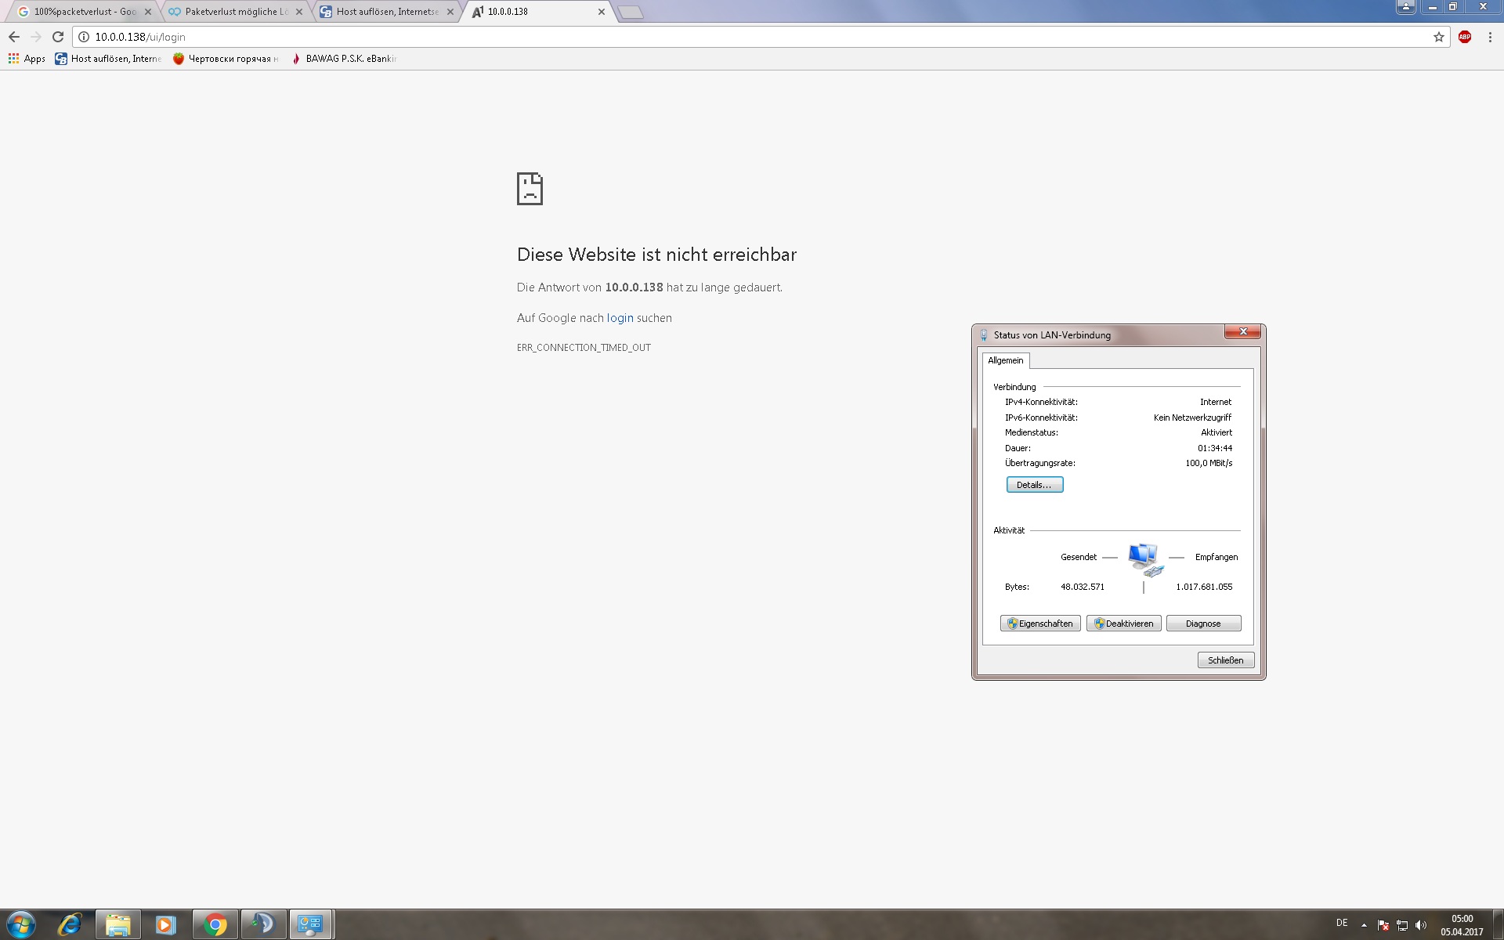Show hidden tray icons arrow
Viewport: 1504px width, 940px height.
coord(1364,925)
